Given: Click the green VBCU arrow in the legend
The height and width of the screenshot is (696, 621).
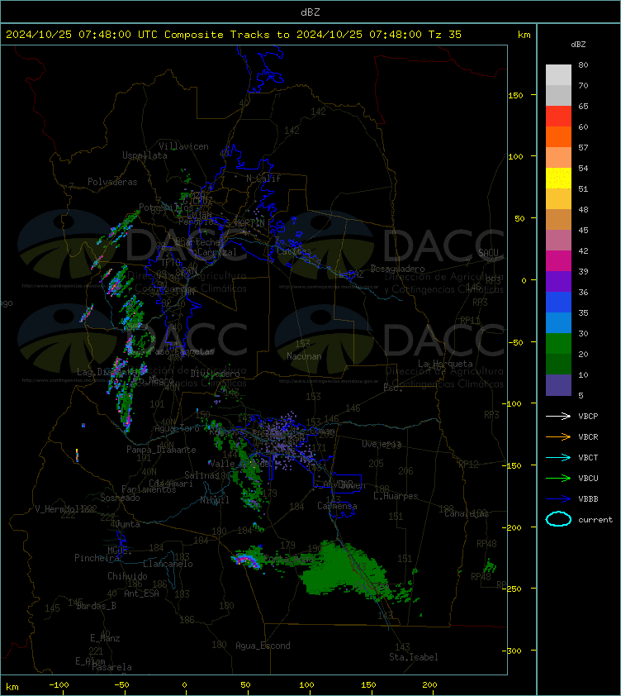Looking at the screenshot, I should (x=558, y=478).
